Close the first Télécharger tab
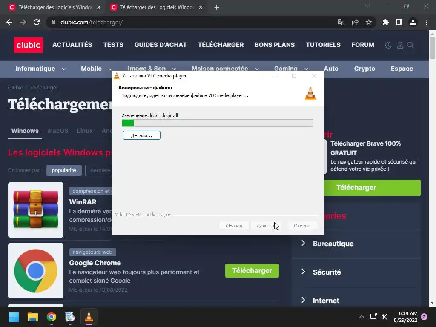The width and height of the screenshot is (436, 327). tap(99, 7)
